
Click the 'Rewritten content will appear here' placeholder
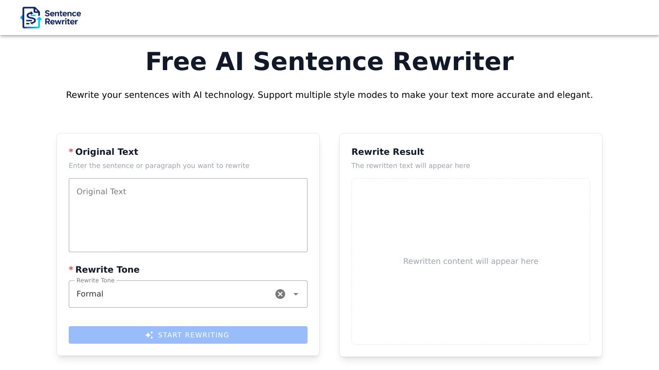pos(470,261)
